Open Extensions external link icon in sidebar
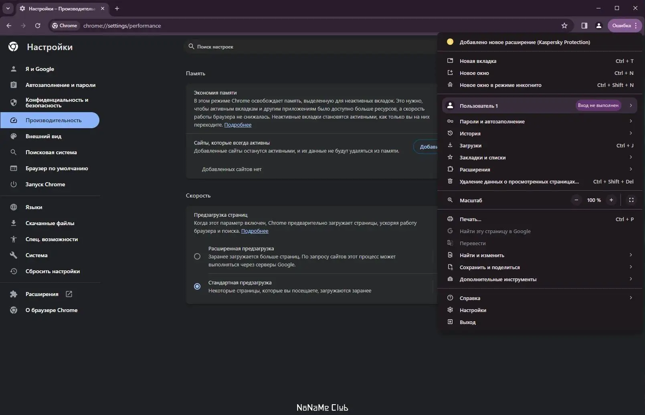 [69, 294]
